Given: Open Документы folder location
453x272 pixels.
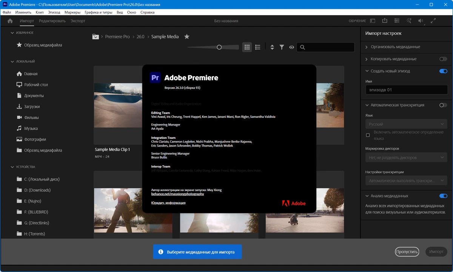Looking at the screenshot, I should (30, 96).
